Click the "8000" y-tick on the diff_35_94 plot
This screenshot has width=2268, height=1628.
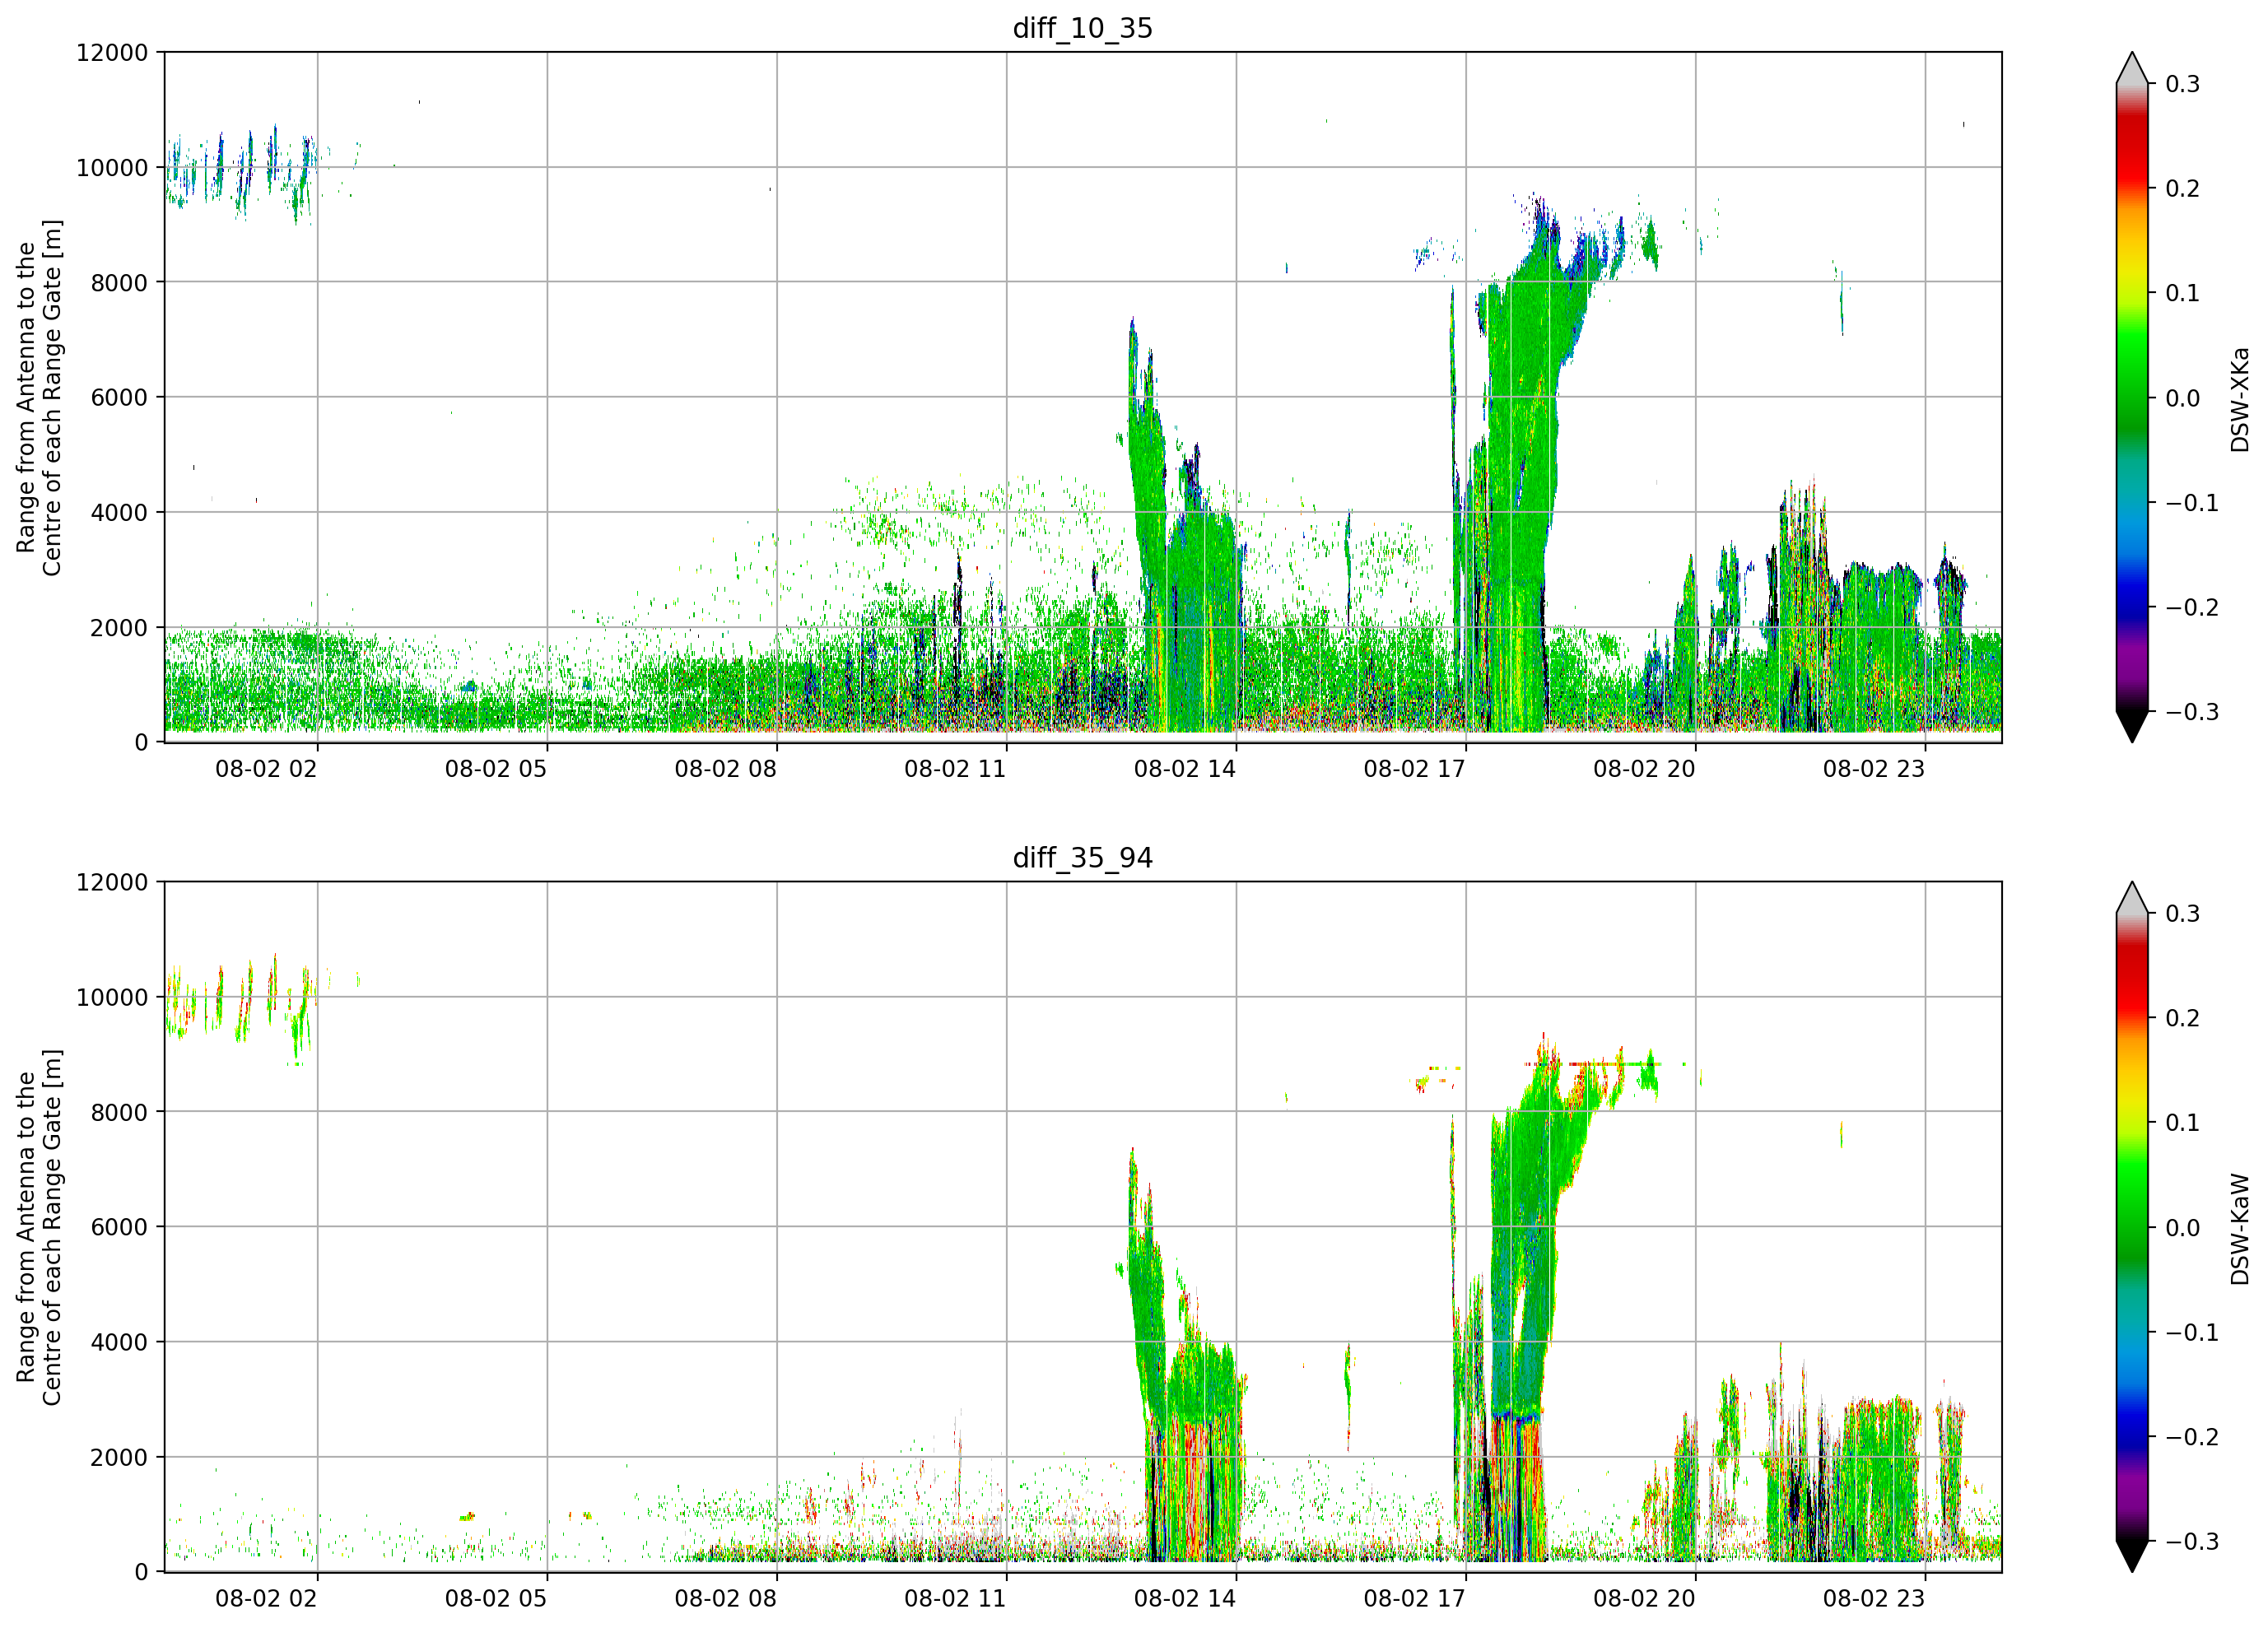119,1113
